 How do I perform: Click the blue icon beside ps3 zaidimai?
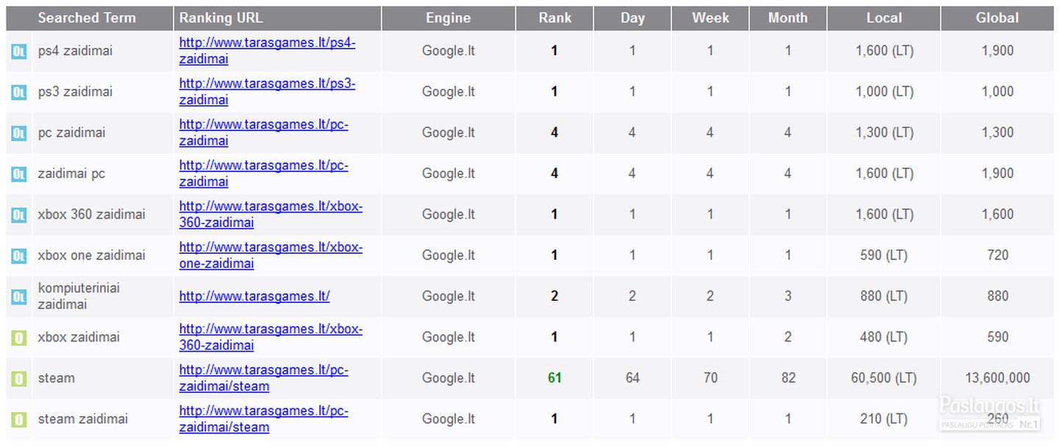pyautogui.click(x=18, y=93)
